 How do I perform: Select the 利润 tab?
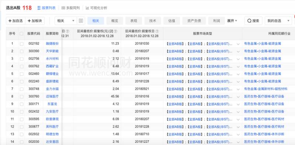pyautogui.click(x=216, y=21)
